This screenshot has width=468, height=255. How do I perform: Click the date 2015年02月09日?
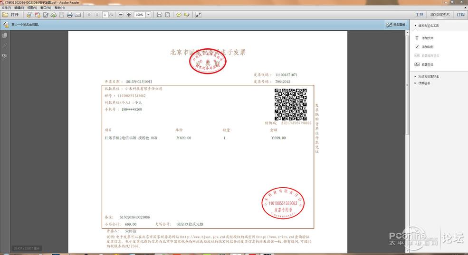[139, 82]
